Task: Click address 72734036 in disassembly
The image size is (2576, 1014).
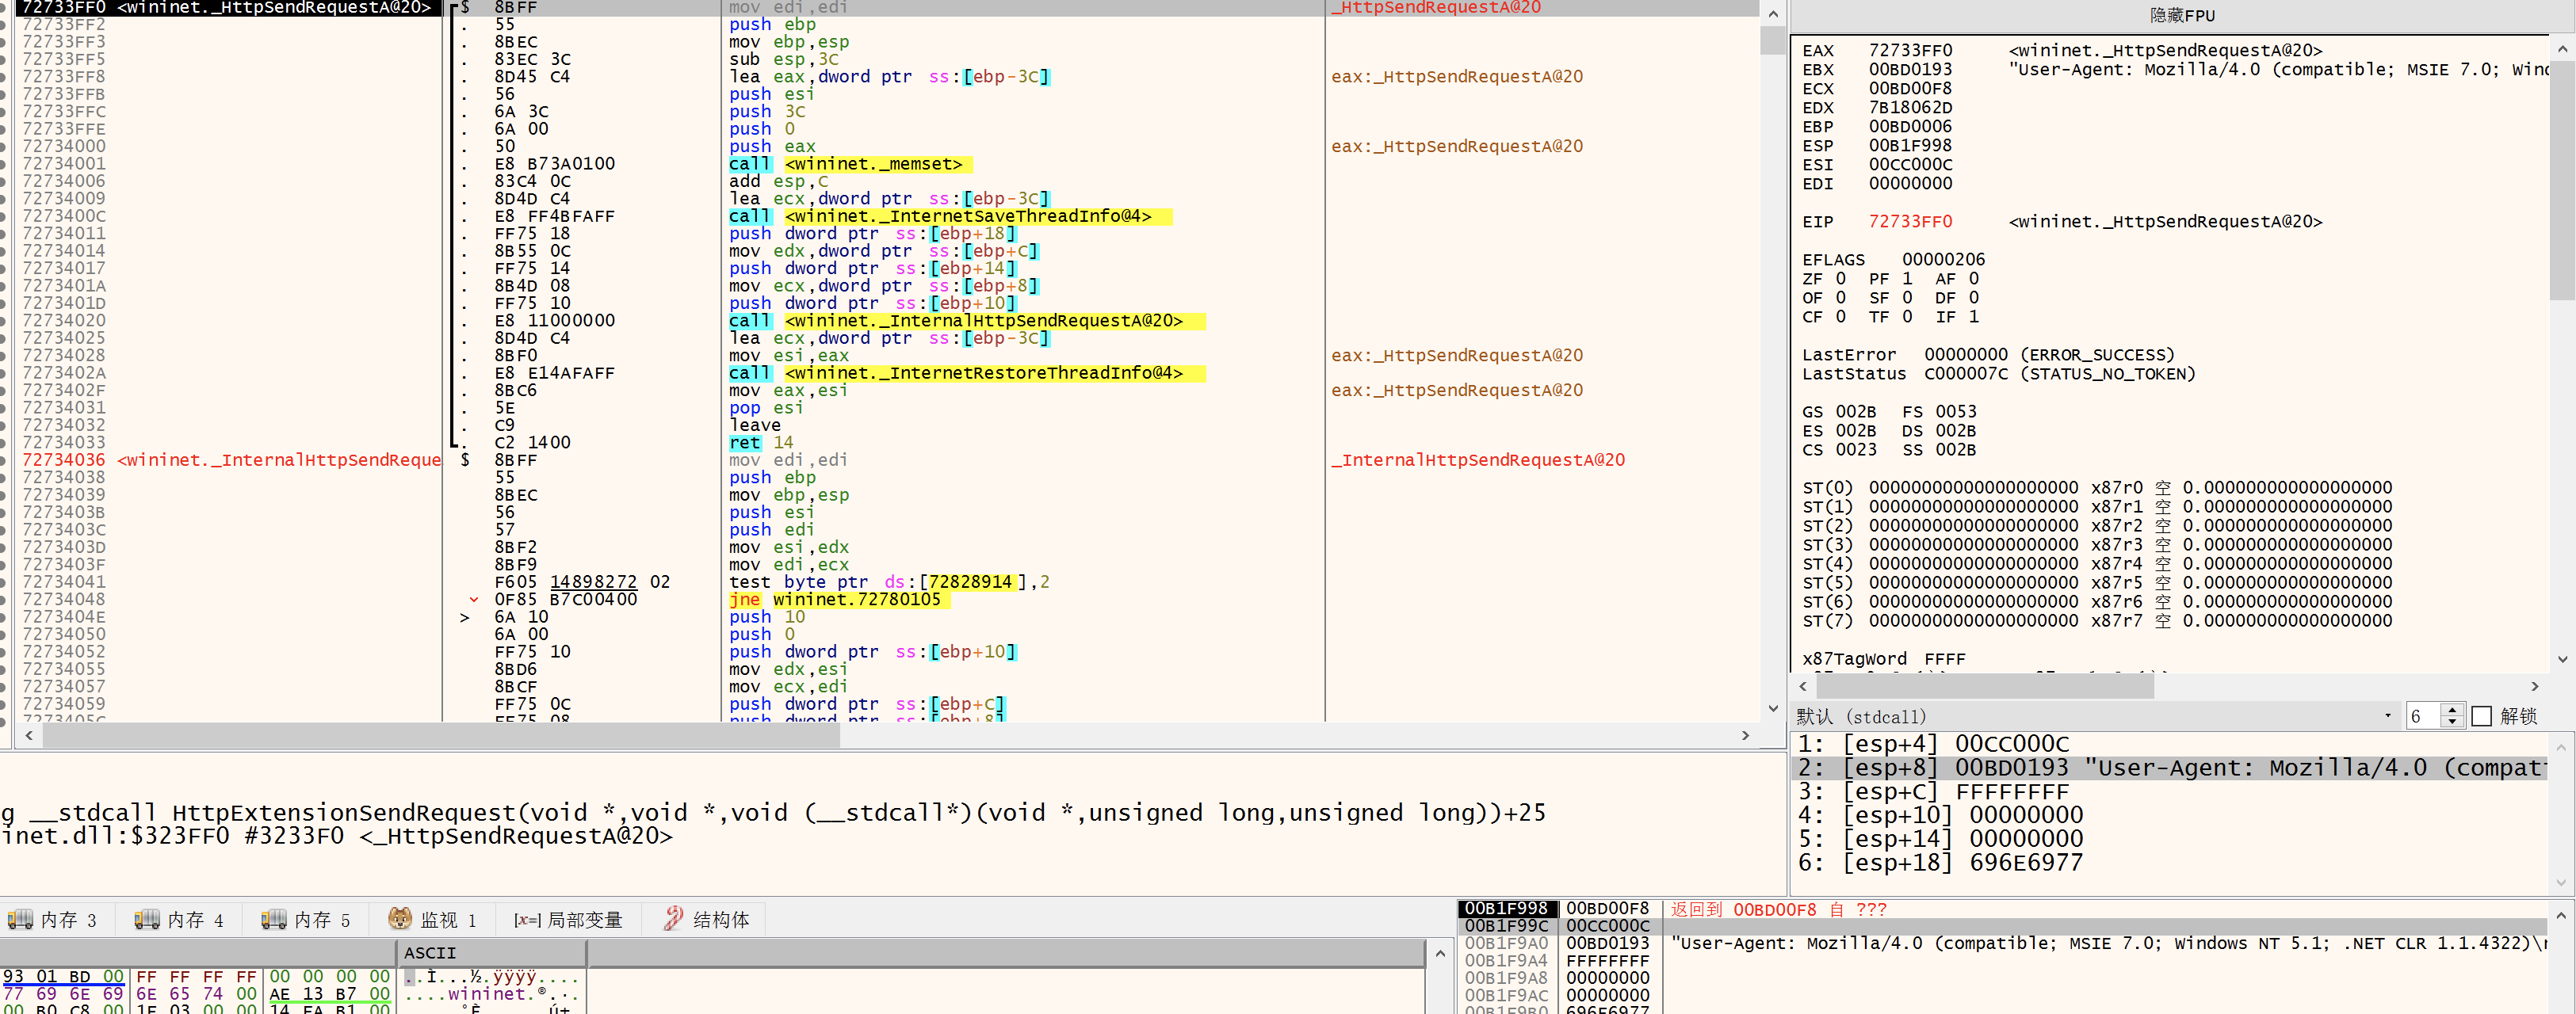Action: click(64, 459)
